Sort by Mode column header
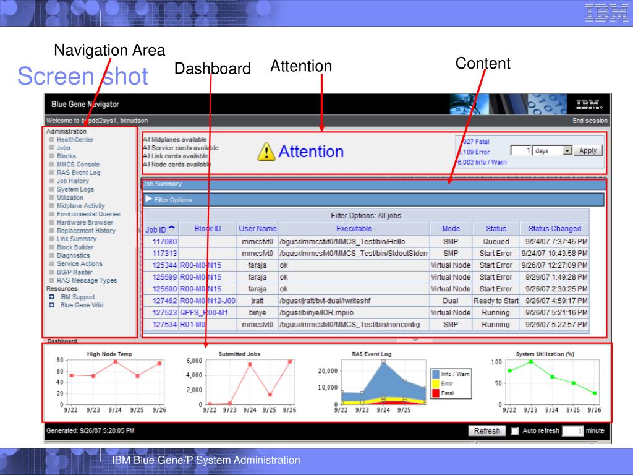Image resolution: width=633 pixels, height=475 pixels. pyautogui.click(x=451, y=229)
